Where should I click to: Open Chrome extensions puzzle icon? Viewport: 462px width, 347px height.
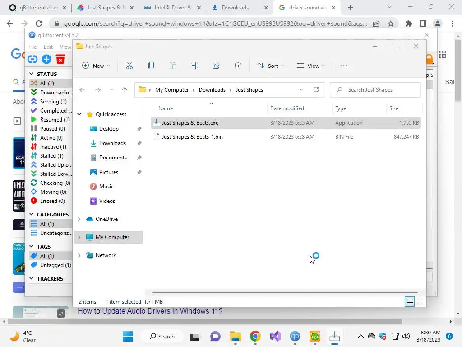(x=409, y=23)
